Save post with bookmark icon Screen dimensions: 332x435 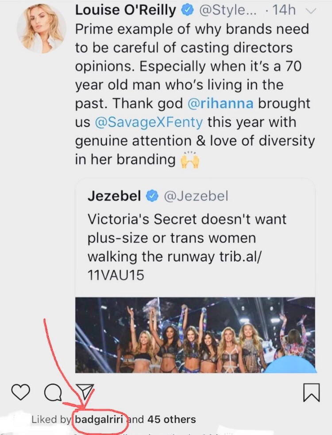[312, 392]
